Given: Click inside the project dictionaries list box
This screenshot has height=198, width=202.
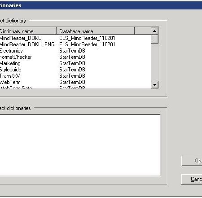Looking at the screenshot, I should click(80, 145).
